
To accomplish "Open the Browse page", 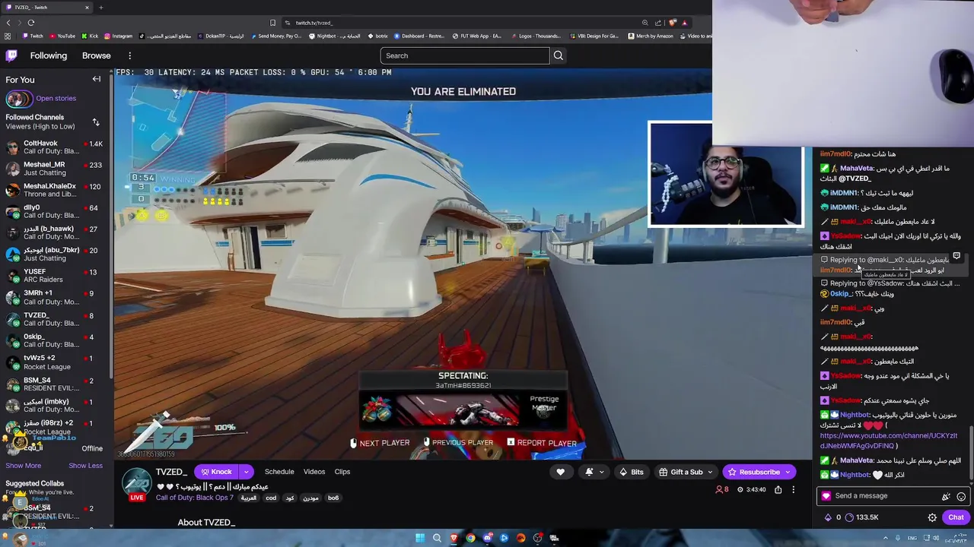I will [97, 55].
